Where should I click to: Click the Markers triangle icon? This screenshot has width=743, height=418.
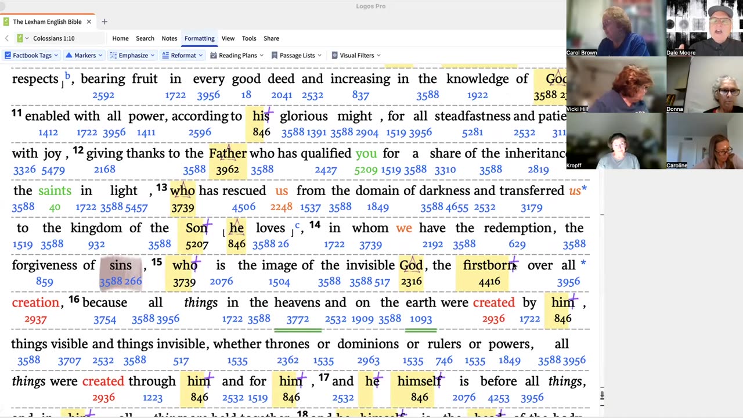(x=69, y=56)
